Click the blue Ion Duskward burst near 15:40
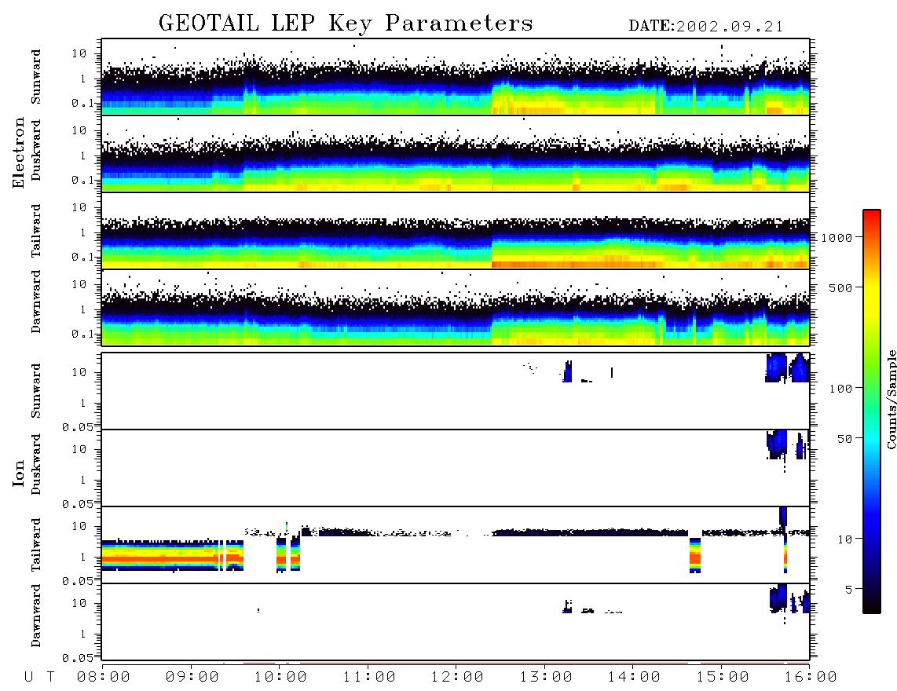Image resolution: width=897 pixels, height=691 pixels. [x=777, y=444]
